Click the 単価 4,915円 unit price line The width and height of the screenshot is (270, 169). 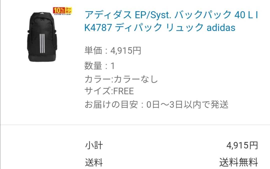point(113,51)
